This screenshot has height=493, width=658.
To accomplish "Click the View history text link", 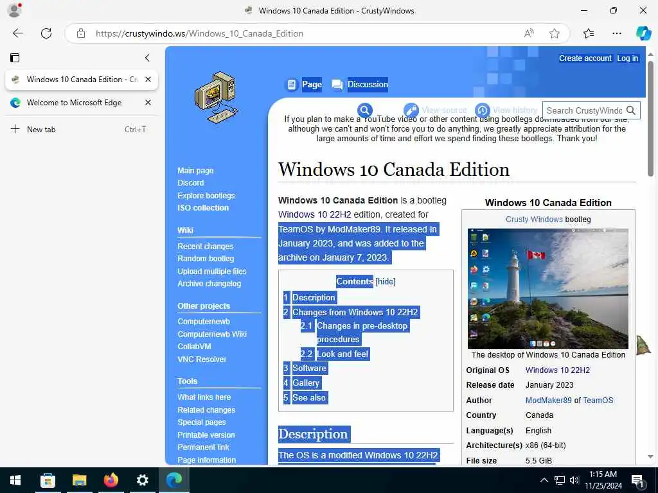I will click(x=515, y=110).
